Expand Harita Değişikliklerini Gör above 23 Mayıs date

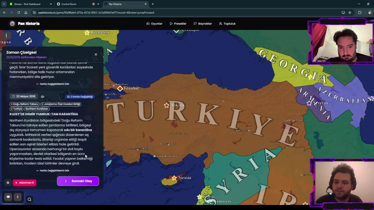53,84
